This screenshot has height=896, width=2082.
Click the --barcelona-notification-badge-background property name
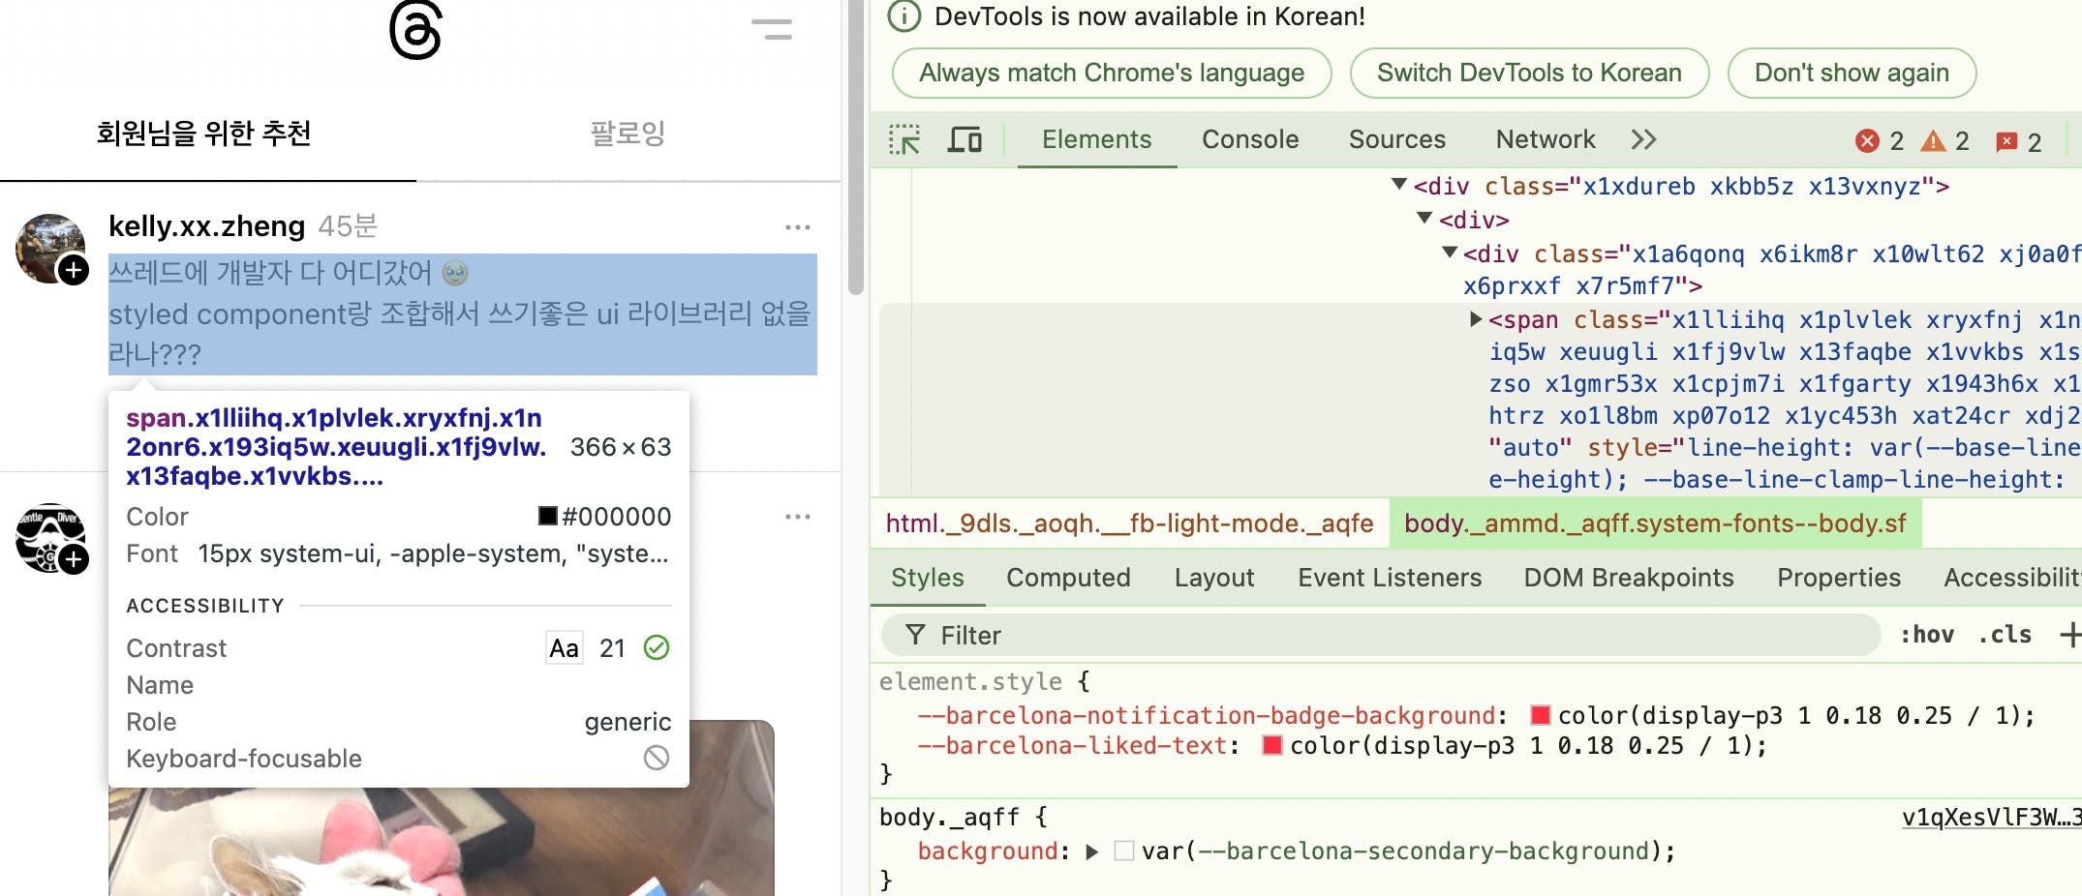(1207, 716)
